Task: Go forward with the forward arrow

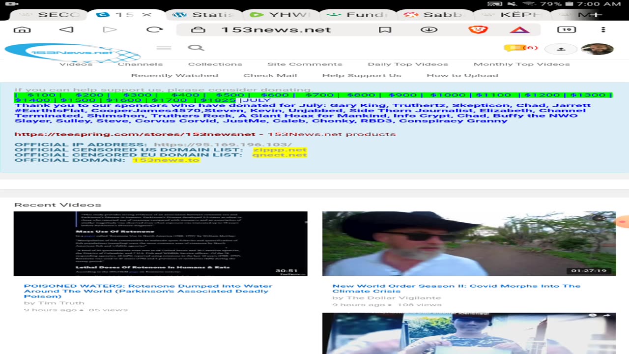Action: click(110, 29)
